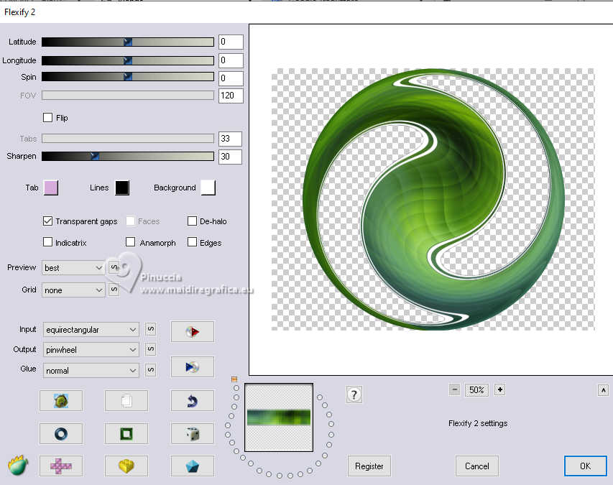
Task: Click the blue undo arrow button
Action: click(193, 401)
